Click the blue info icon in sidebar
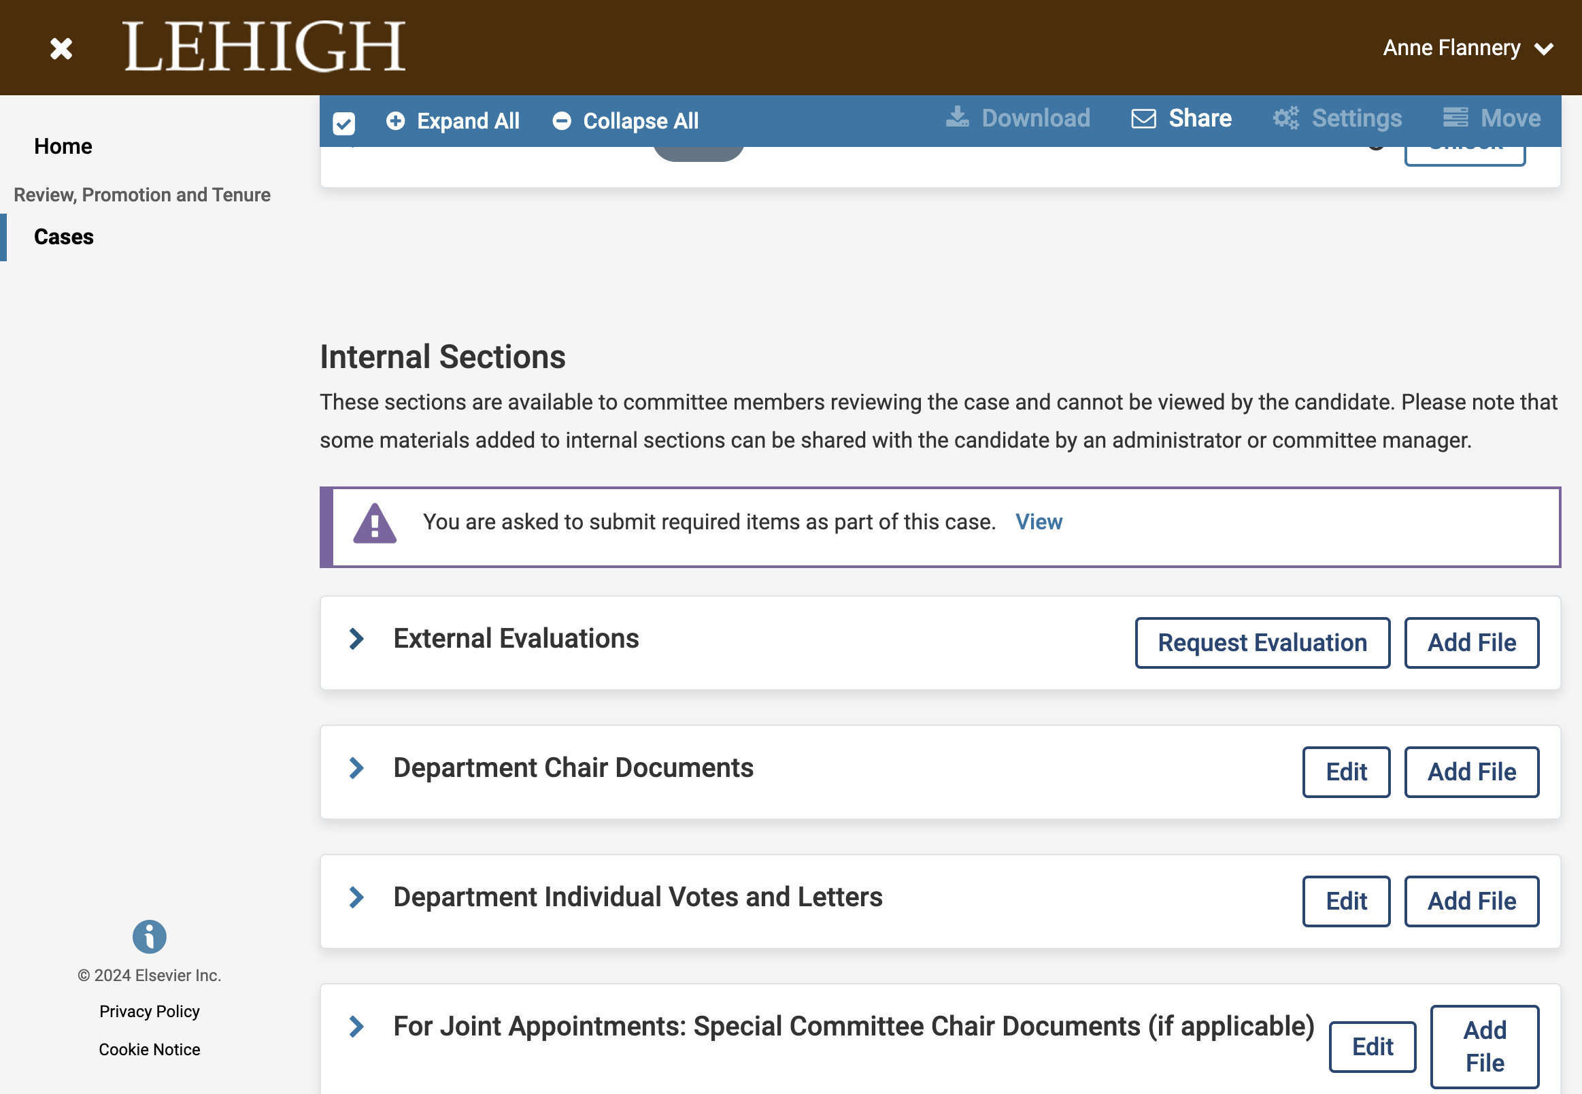 coord(150,937)
